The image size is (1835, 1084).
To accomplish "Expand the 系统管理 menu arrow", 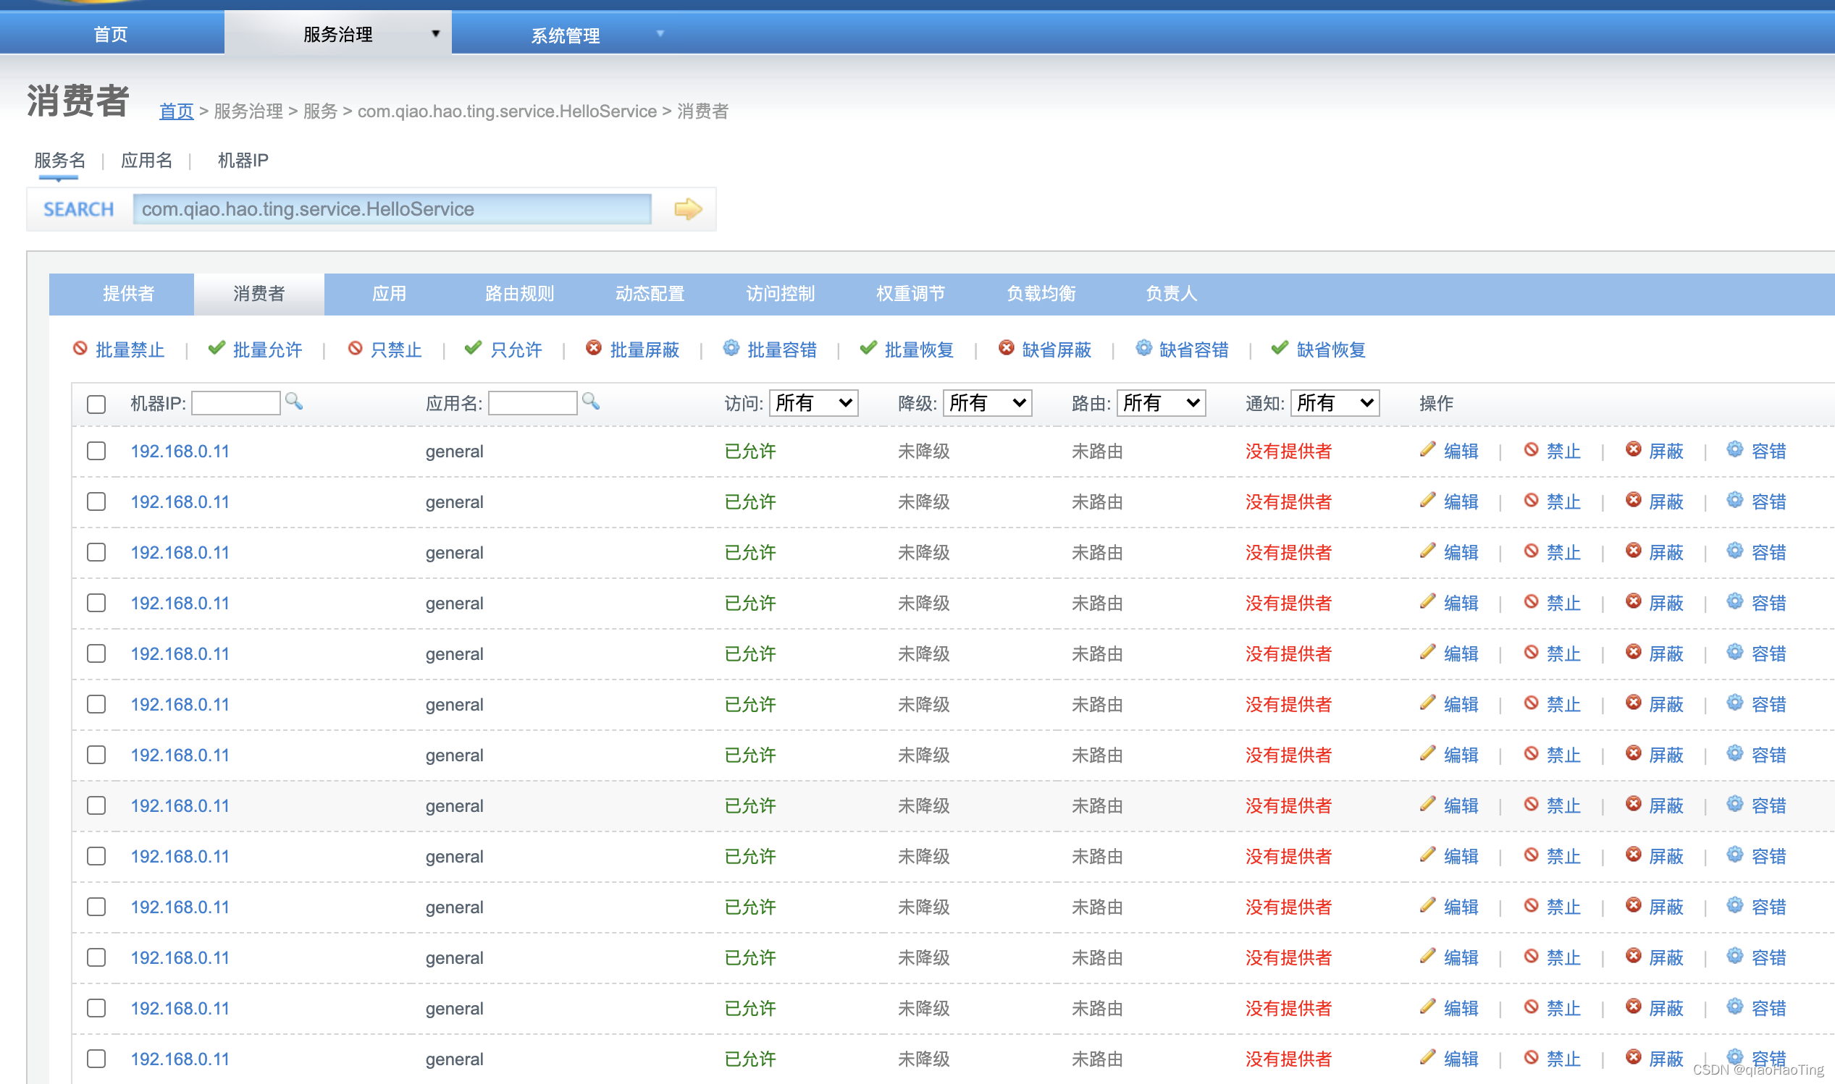I will click(660, 33).
